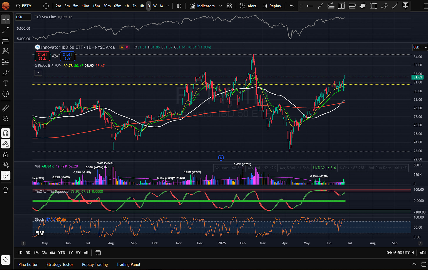
Task: Select the callout text tool in favorites toolbar
Action: [x=406, y=6]
